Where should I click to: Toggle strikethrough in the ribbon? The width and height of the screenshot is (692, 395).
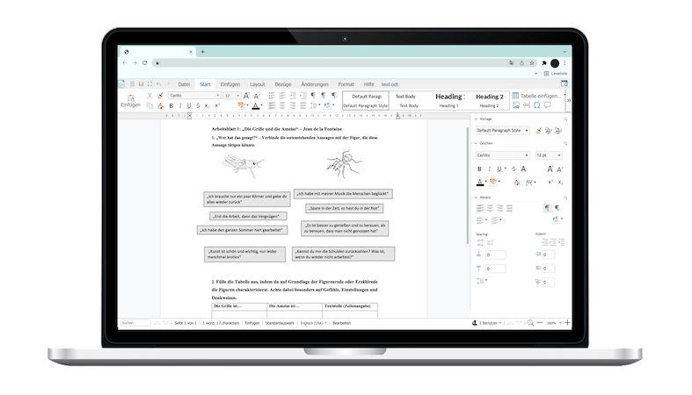(198, 105)
